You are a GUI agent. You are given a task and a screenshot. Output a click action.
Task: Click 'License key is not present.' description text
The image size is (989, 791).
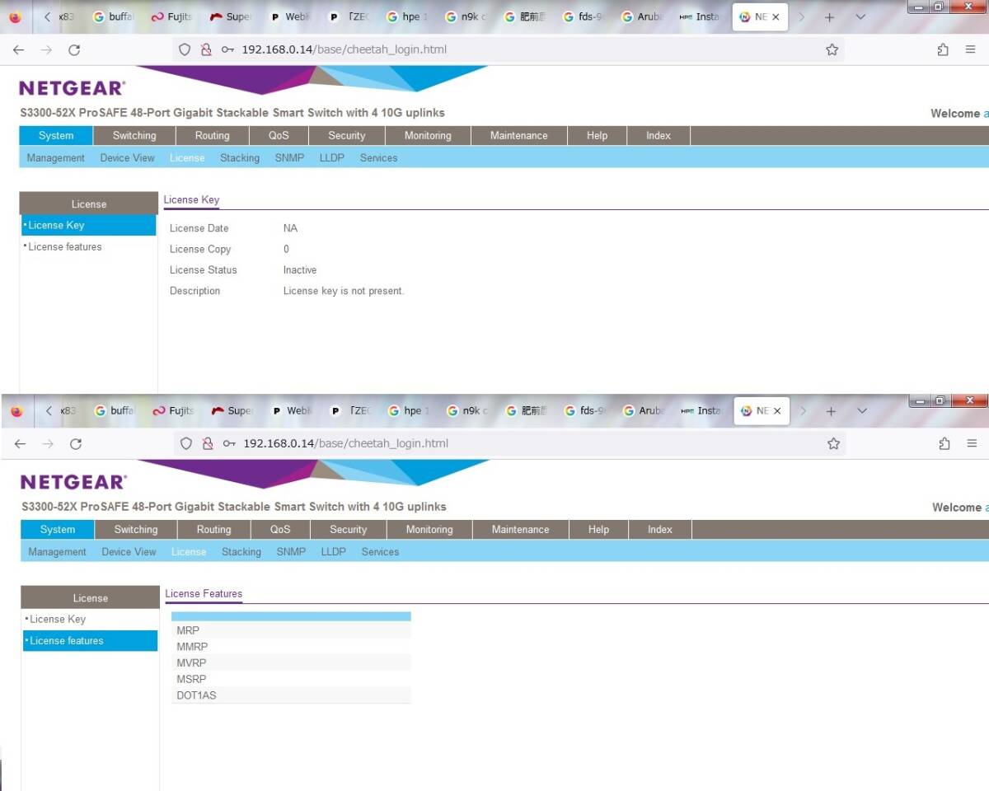344,291
